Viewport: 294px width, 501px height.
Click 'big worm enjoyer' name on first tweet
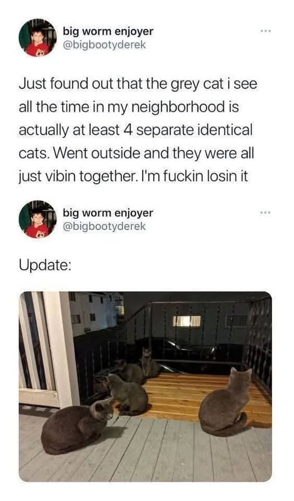(108, 31)
